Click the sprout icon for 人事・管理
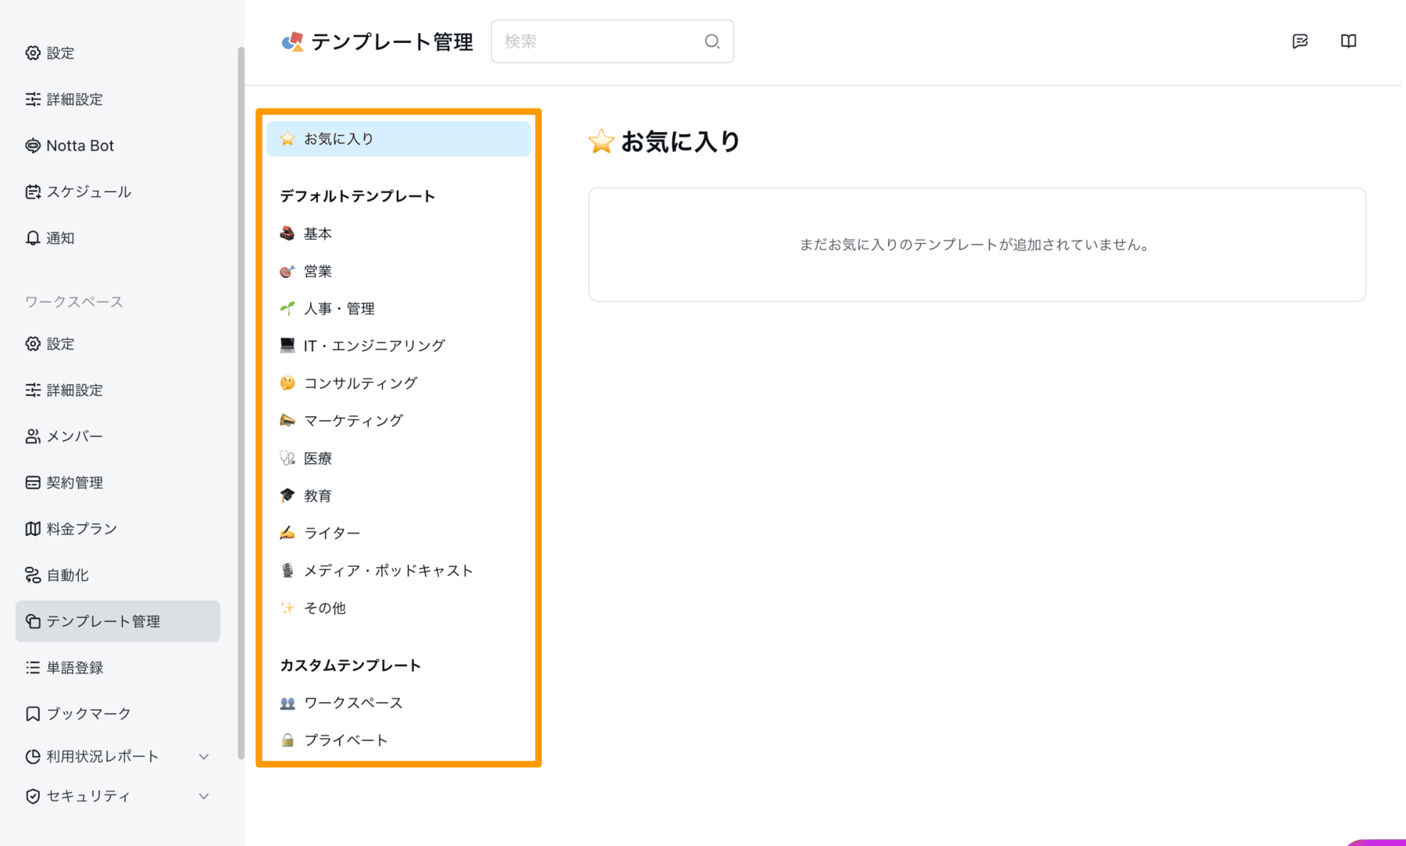Screen dimensions: 1406x846 (x=287, y=309)
